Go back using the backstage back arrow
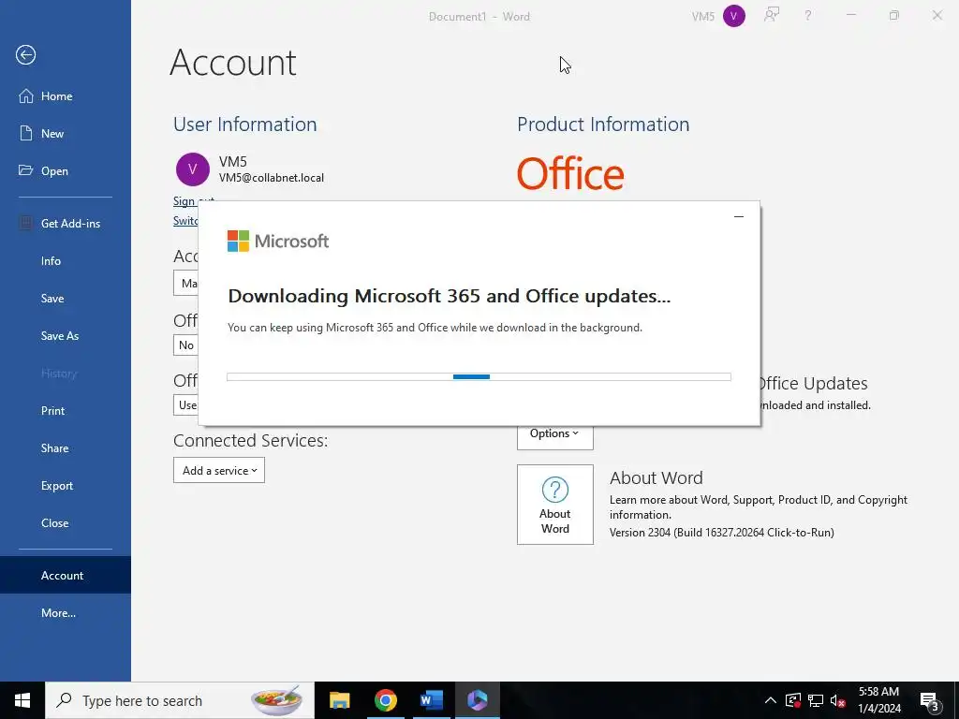Viewport: 959px width, 719px height. [x=25, y=55]
